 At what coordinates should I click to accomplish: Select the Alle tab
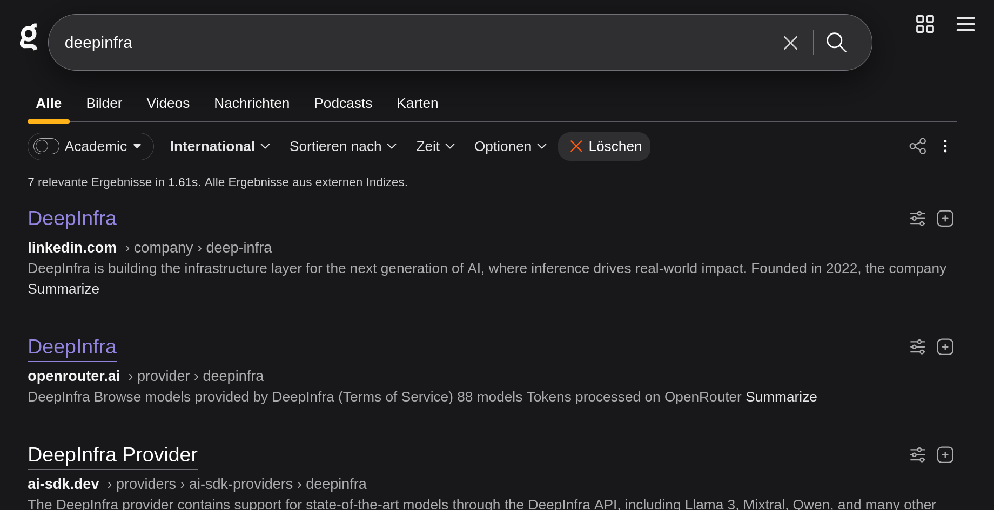pos(49,103)
